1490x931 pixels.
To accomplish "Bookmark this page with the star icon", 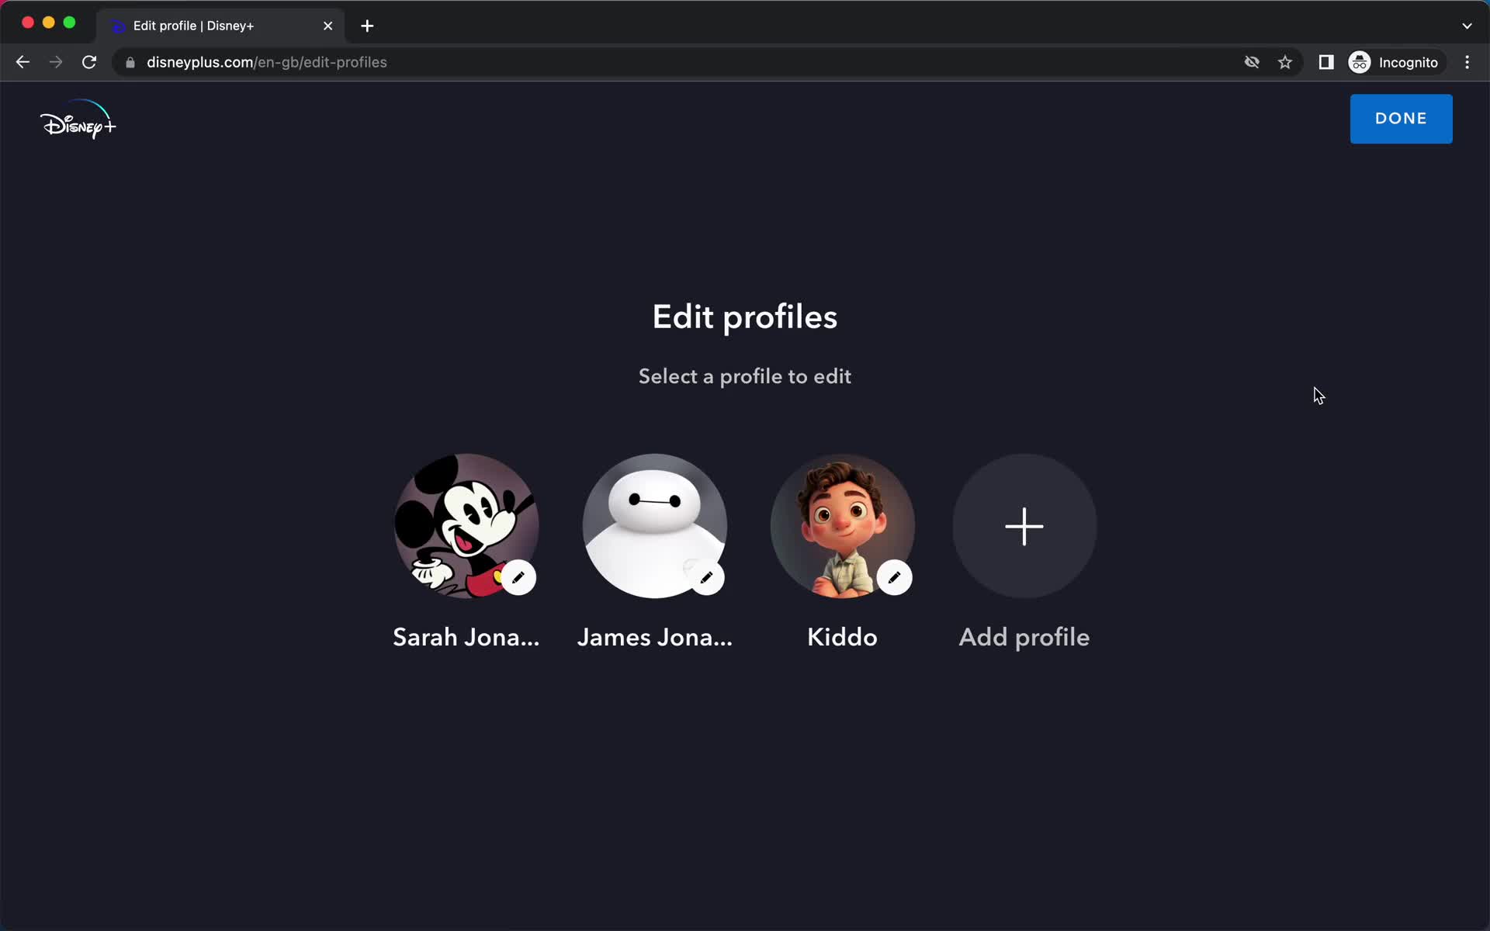I will pyautogui.click(x=1285, y=62).
